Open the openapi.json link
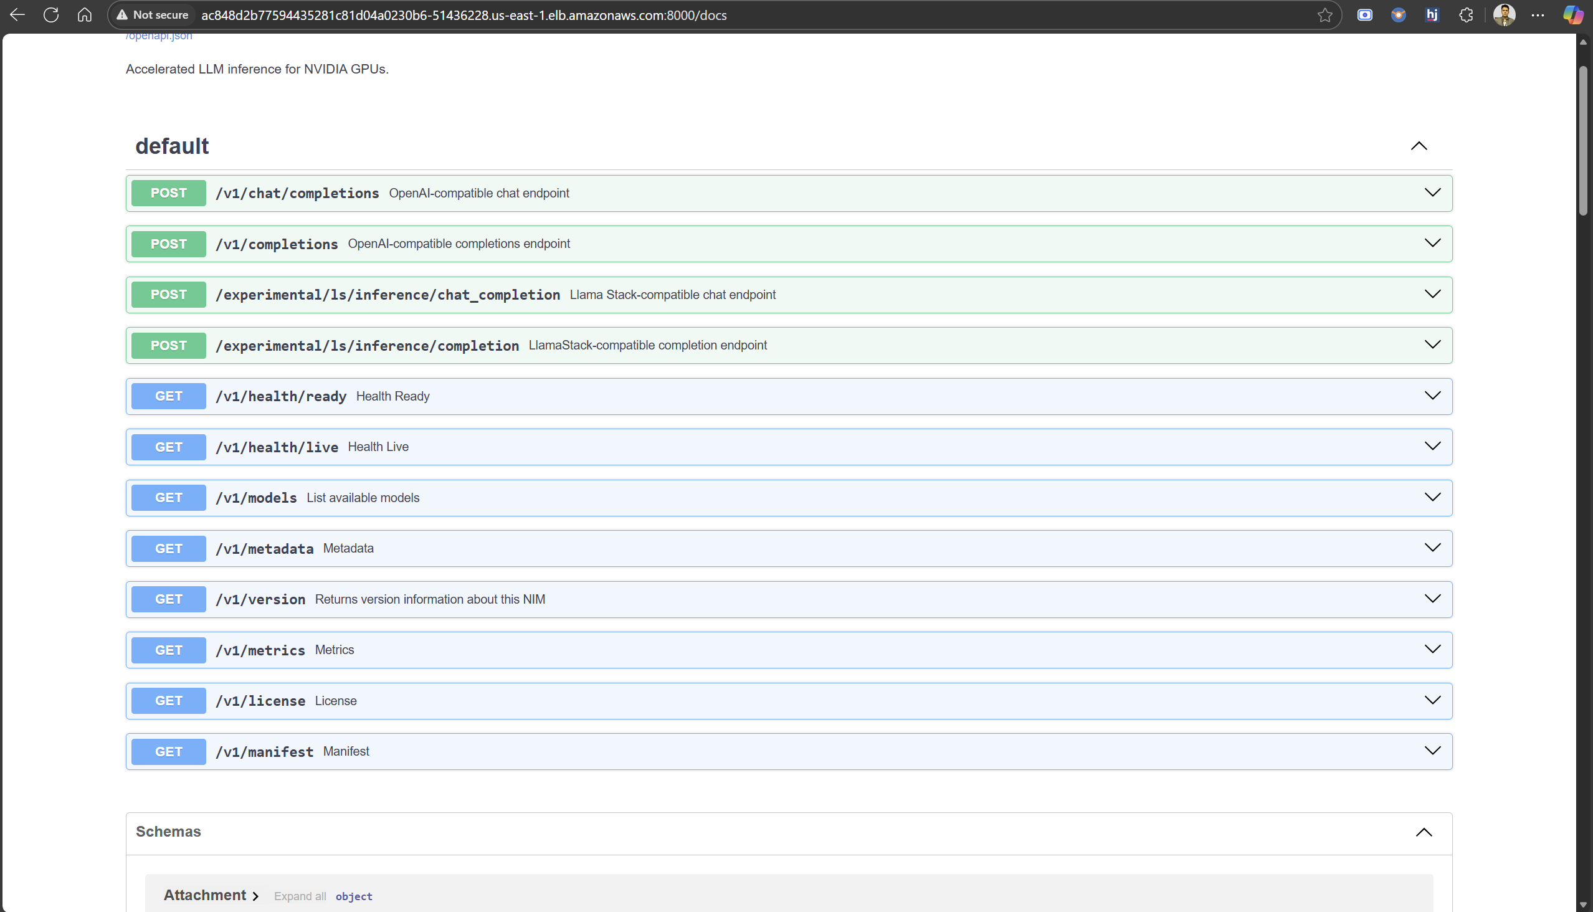The image size is (1593, 912). point(159,36)
